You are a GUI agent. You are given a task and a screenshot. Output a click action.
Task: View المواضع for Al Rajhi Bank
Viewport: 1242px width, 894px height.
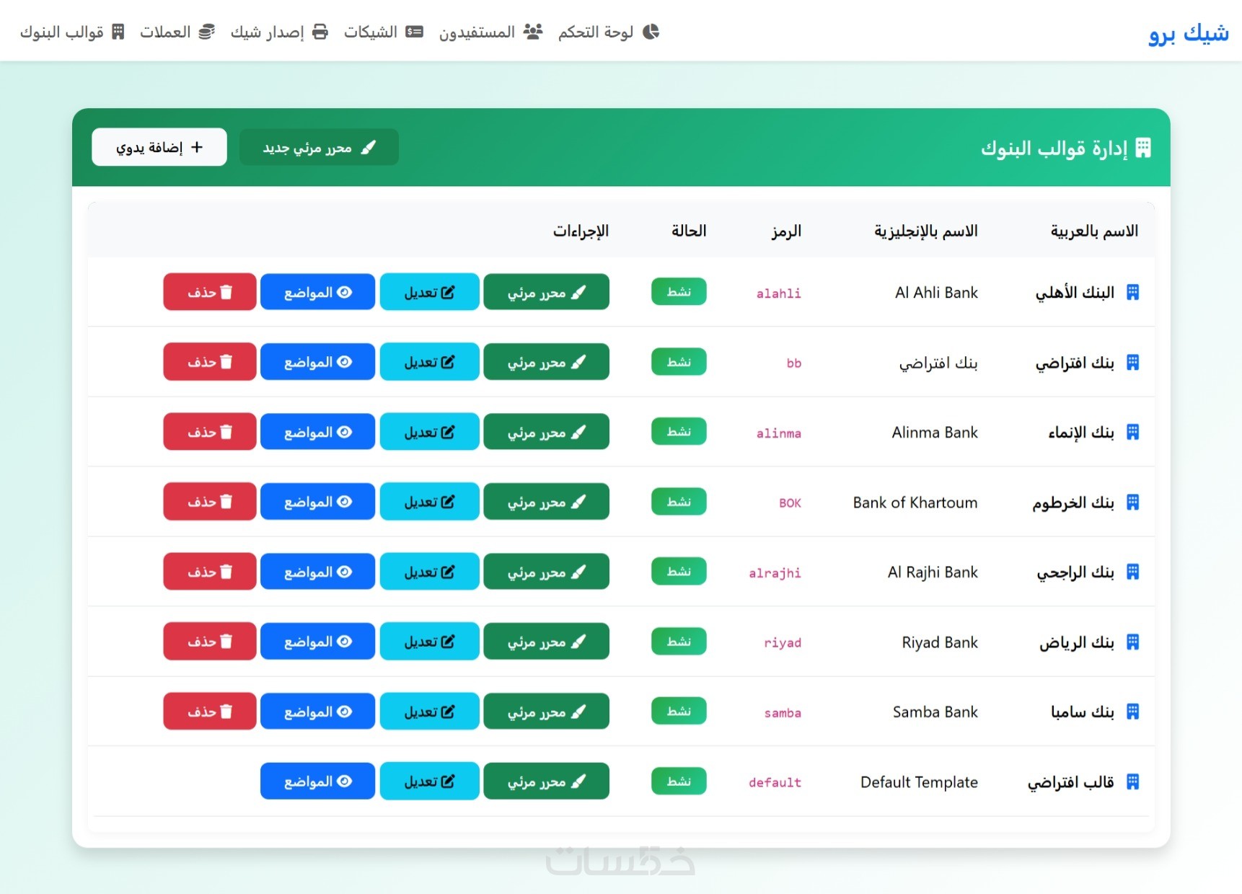click(317, 572)
